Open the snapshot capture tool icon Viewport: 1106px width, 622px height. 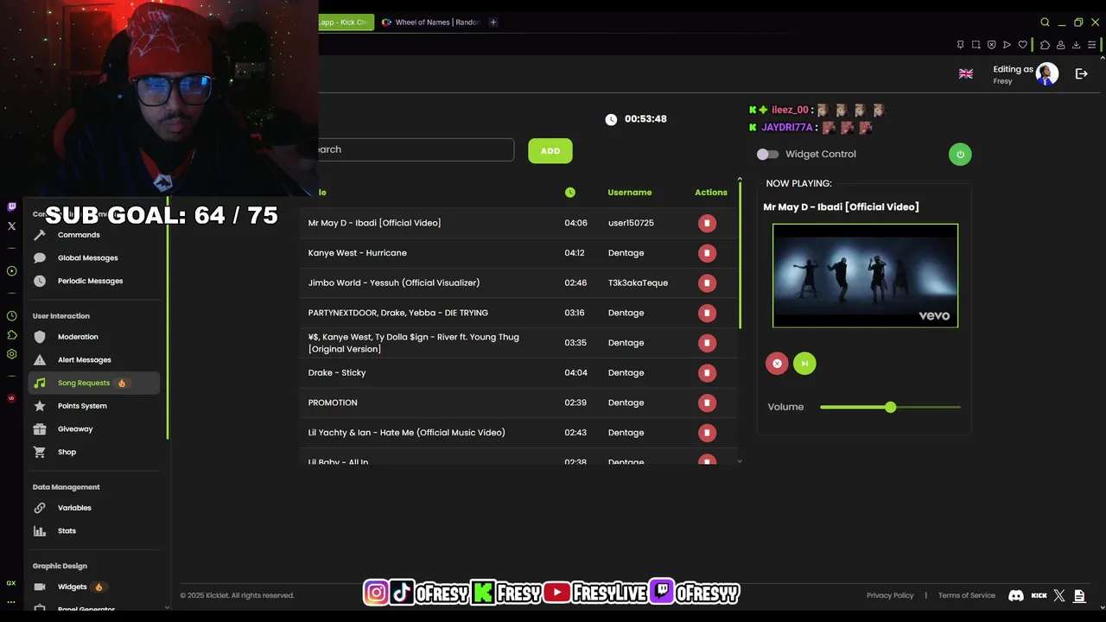976,45
